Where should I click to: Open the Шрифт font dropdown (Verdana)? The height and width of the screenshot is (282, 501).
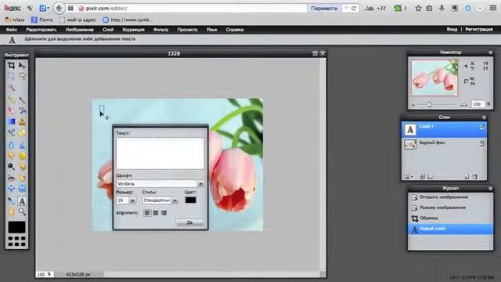[160, 184]
